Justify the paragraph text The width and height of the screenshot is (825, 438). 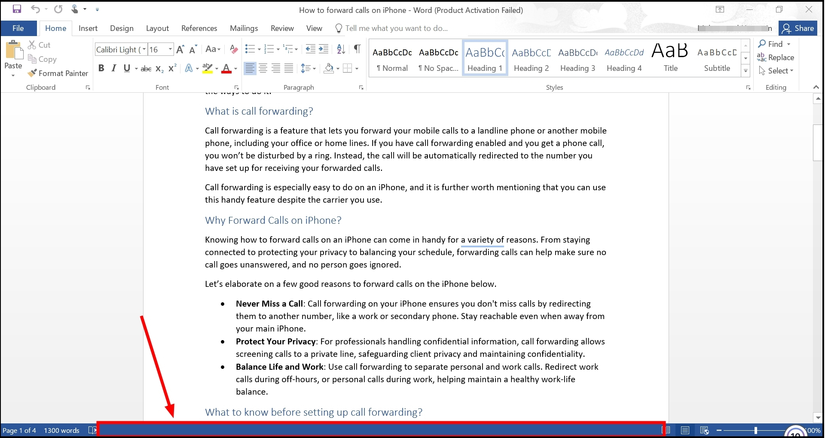(289, 68)
